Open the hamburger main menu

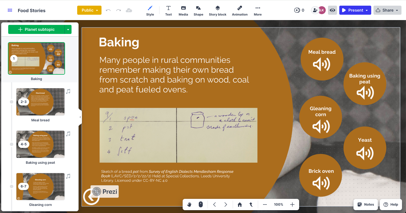[x=10, y=10]
